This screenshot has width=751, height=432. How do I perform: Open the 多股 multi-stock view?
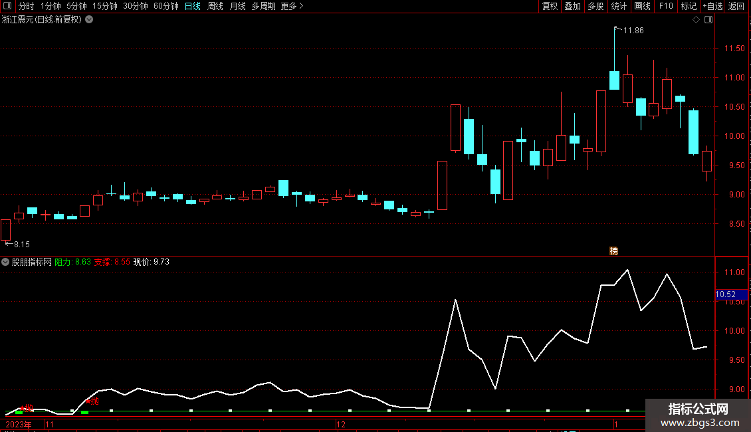point(595,6)
